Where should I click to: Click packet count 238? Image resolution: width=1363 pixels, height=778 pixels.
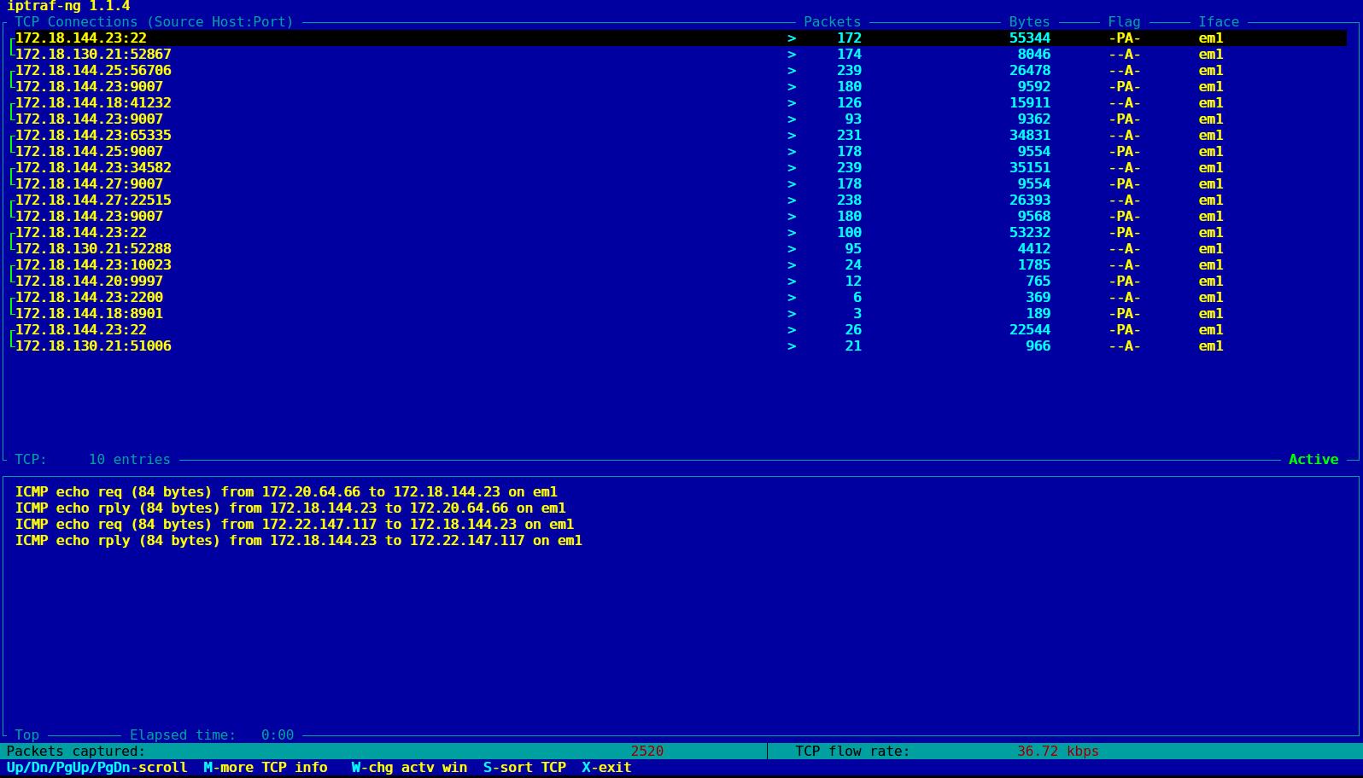click(x=849, y=200)
